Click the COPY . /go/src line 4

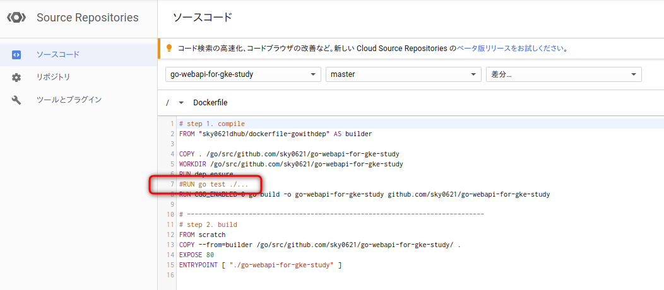pyautogui.click(x=289, y=154)
